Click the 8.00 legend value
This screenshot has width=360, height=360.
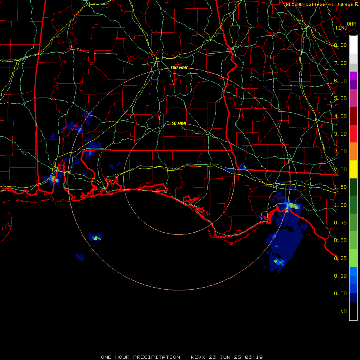340,45
